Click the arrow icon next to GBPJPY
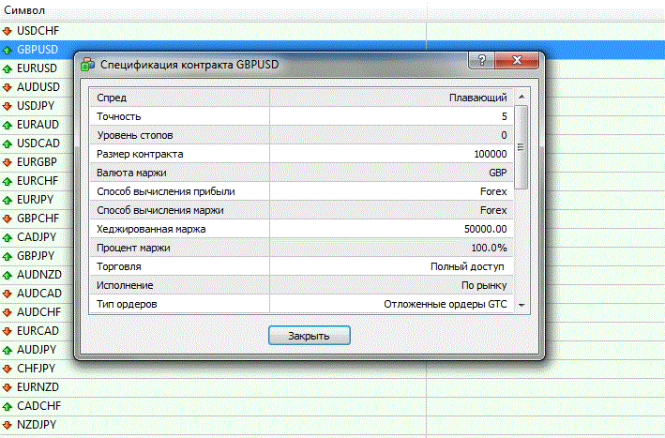The height and width of the screenshot is (438, 665). (8, 256)
